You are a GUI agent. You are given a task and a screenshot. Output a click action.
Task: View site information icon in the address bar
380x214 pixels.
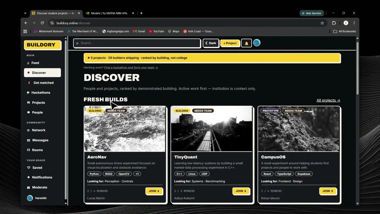52,23
